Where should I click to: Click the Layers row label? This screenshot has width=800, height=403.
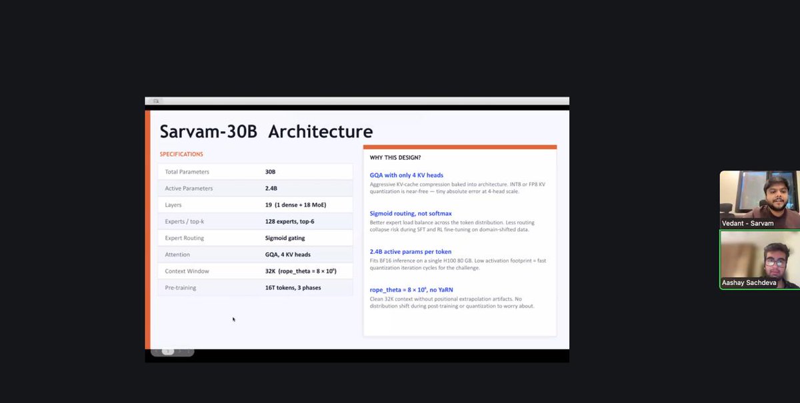[x=173, y=205]
